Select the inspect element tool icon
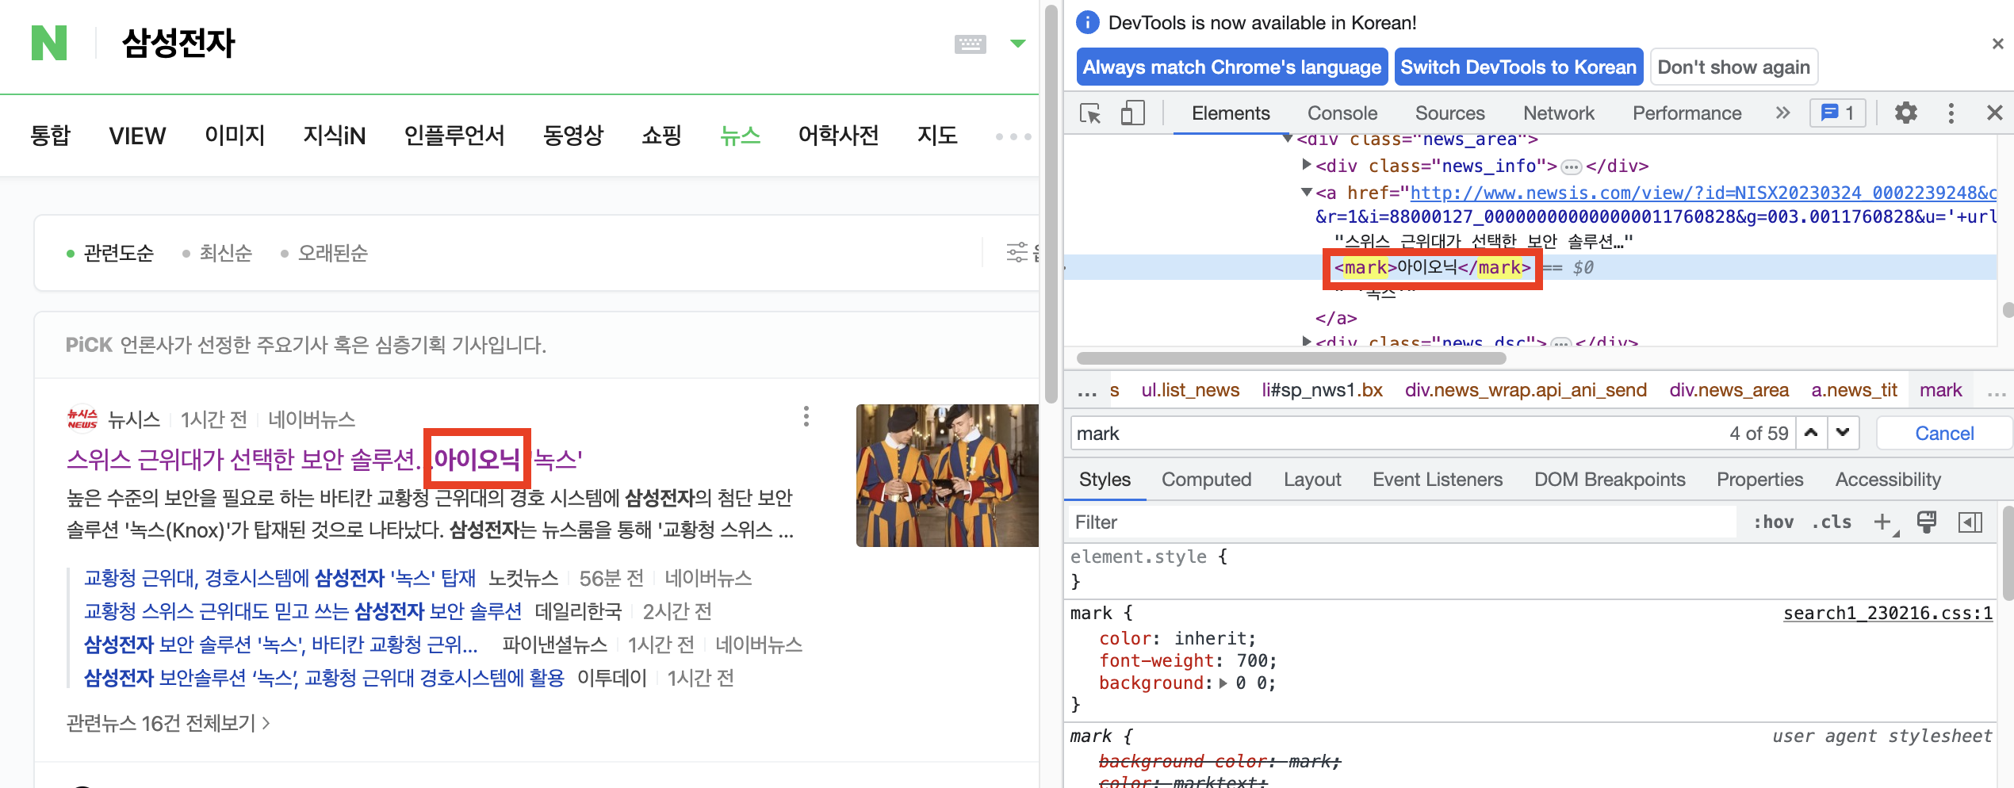This screenshot has width=2014, height=788. 1090,113
